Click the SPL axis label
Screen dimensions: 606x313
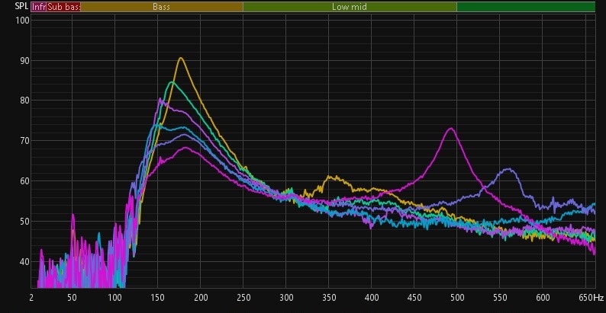[21, 6]
